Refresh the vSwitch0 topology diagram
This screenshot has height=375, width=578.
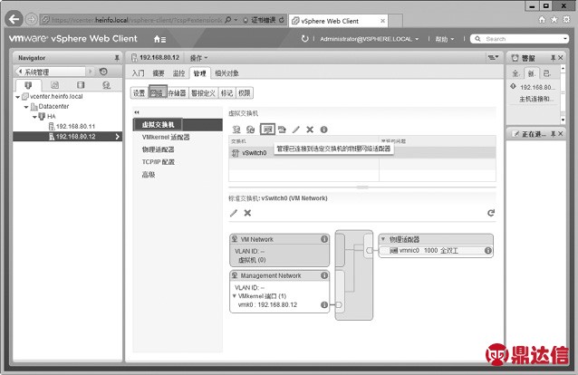click(x=491, y=213)
